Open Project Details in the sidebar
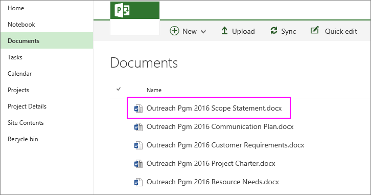 click(x=27, y=106)
